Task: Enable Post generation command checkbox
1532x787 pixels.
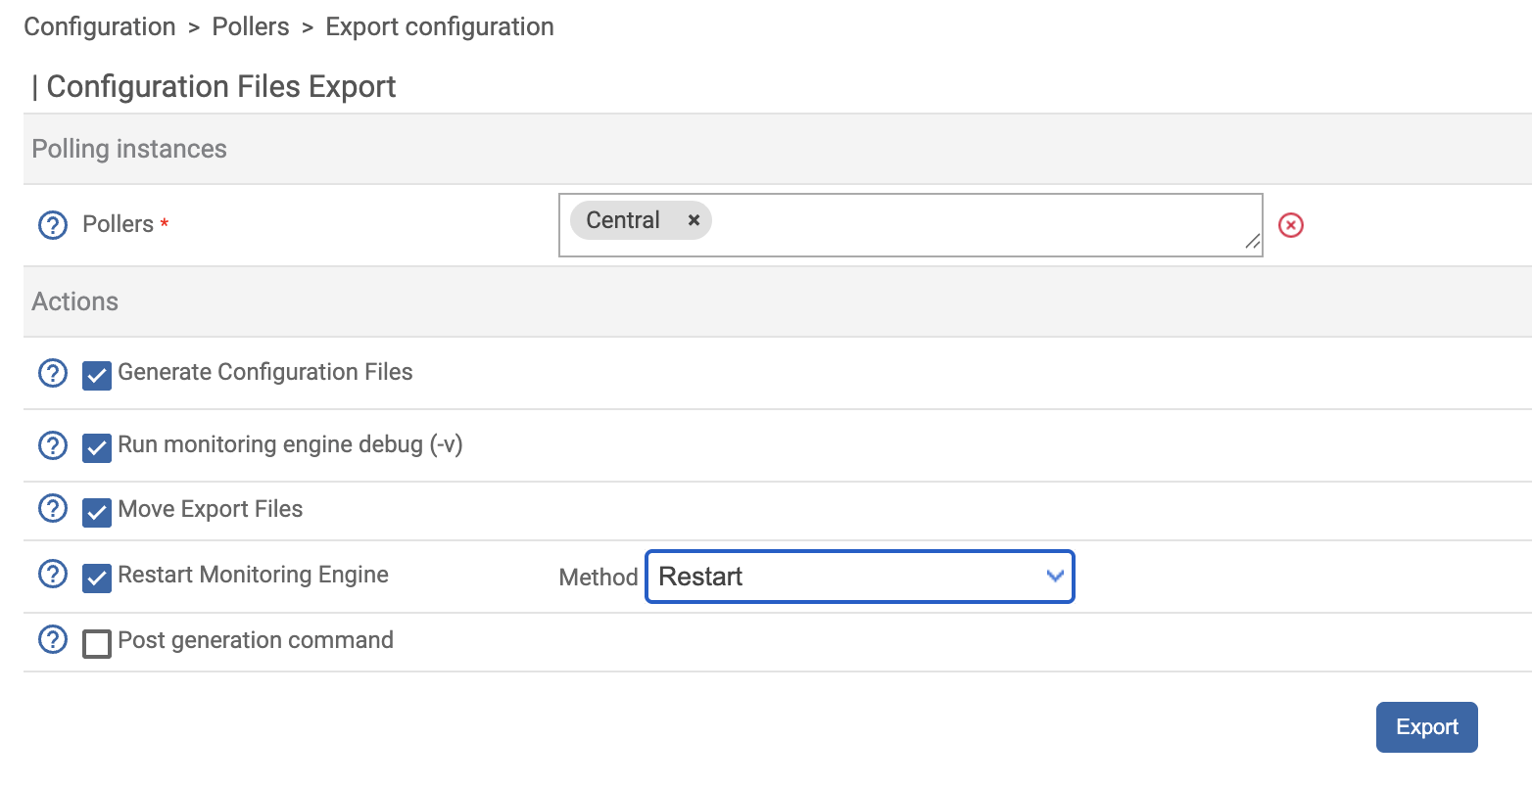Action: tap(97, 643)
